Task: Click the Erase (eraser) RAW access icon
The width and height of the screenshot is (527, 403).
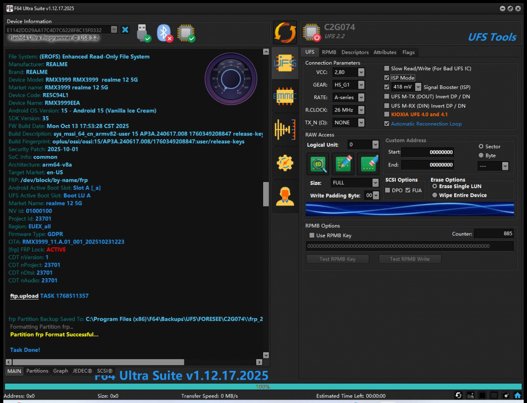Action: (x=368, y=164)
